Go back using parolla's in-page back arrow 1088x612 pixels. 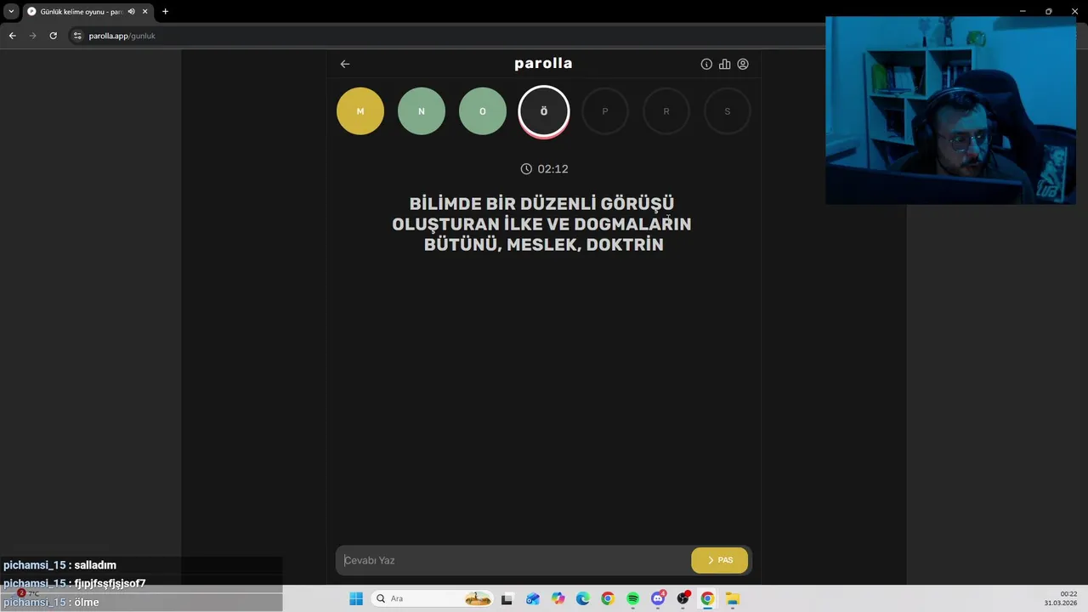344,64
